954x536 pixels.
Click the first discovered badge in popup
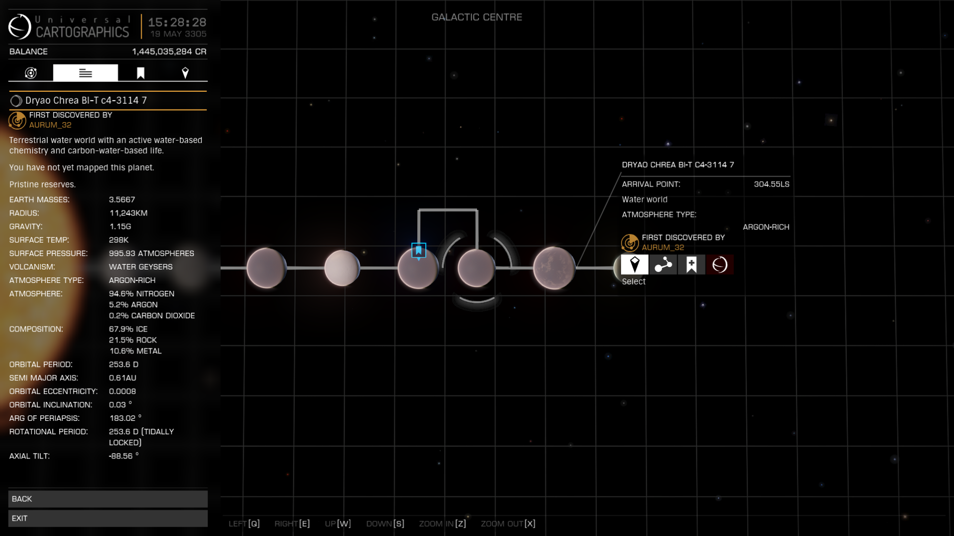pyautogui.click(x=630, y=243)
